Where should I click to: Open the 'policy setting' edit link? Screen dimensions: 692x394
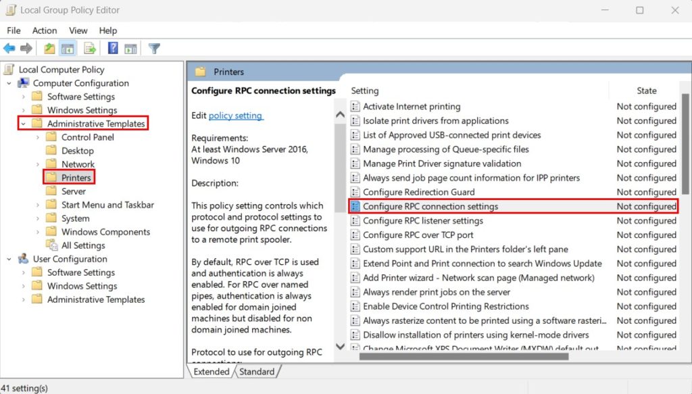pyautogui.click(x=235, y=116)
